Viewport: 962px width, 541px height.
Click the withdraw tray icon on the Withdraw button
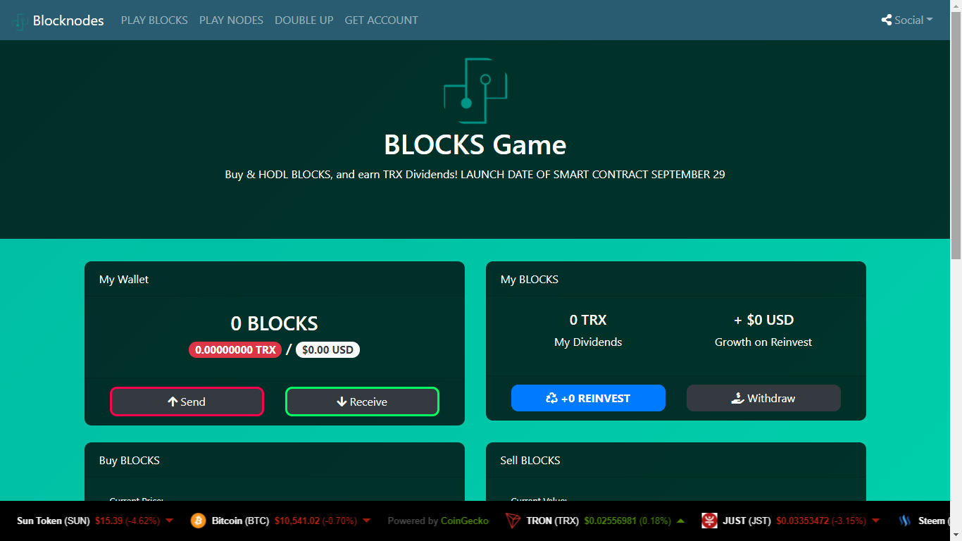click(738, 398)
